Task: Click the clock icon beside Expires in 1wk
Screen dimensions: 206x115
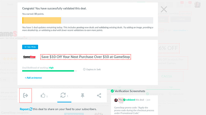Action: click(x=84, y=69)
